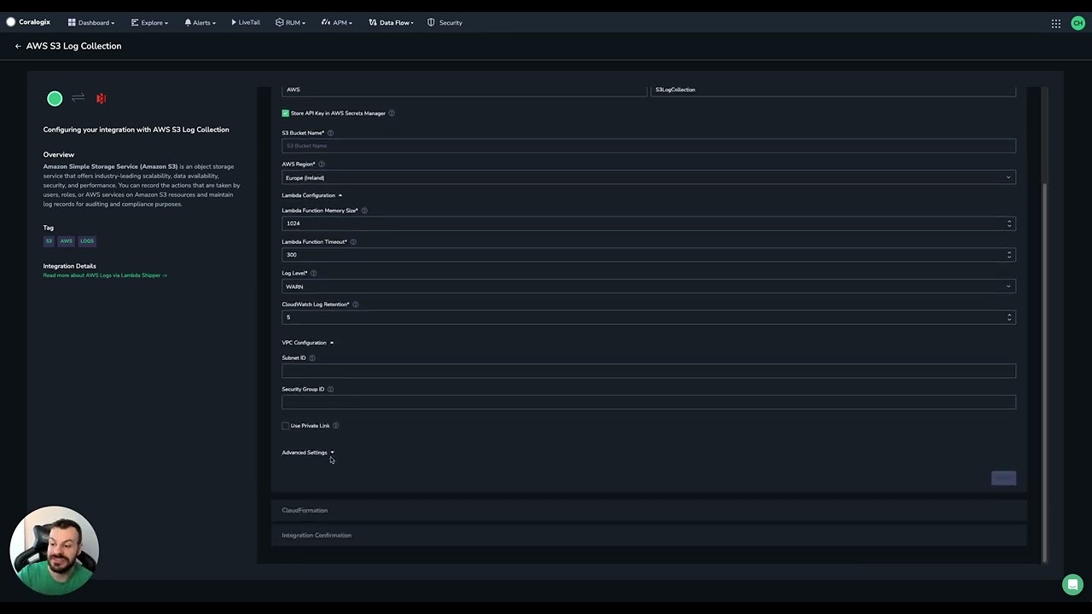1092x614 pixels.
Task: Show info for Use Private Link
Action: (335, 426)
